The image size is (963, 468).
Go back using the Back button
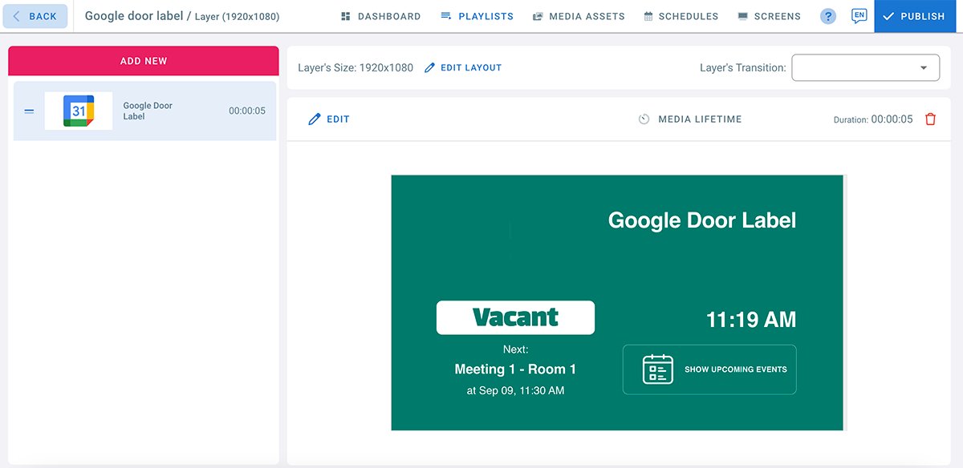coord(35,16)
